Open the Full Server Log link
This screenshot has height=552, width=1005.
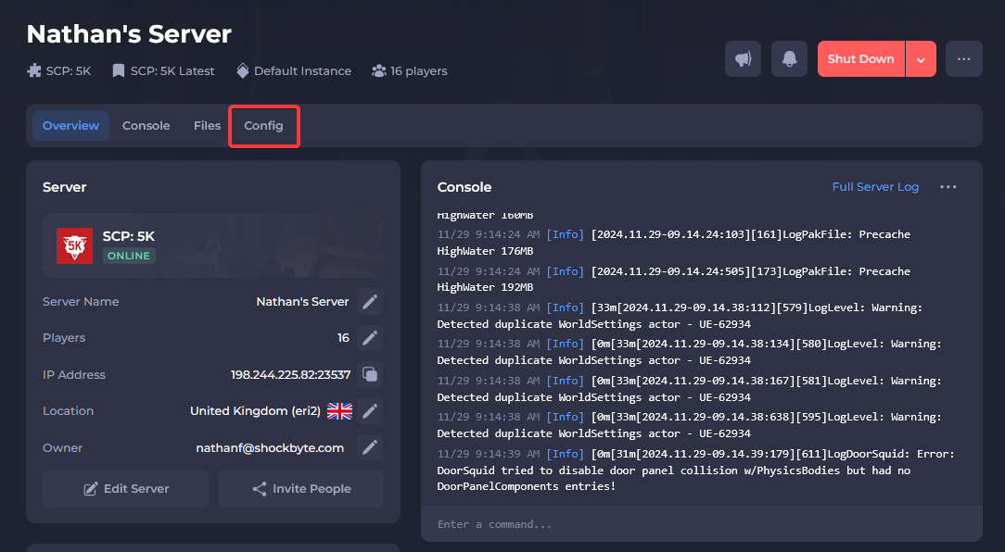[875, 187]
